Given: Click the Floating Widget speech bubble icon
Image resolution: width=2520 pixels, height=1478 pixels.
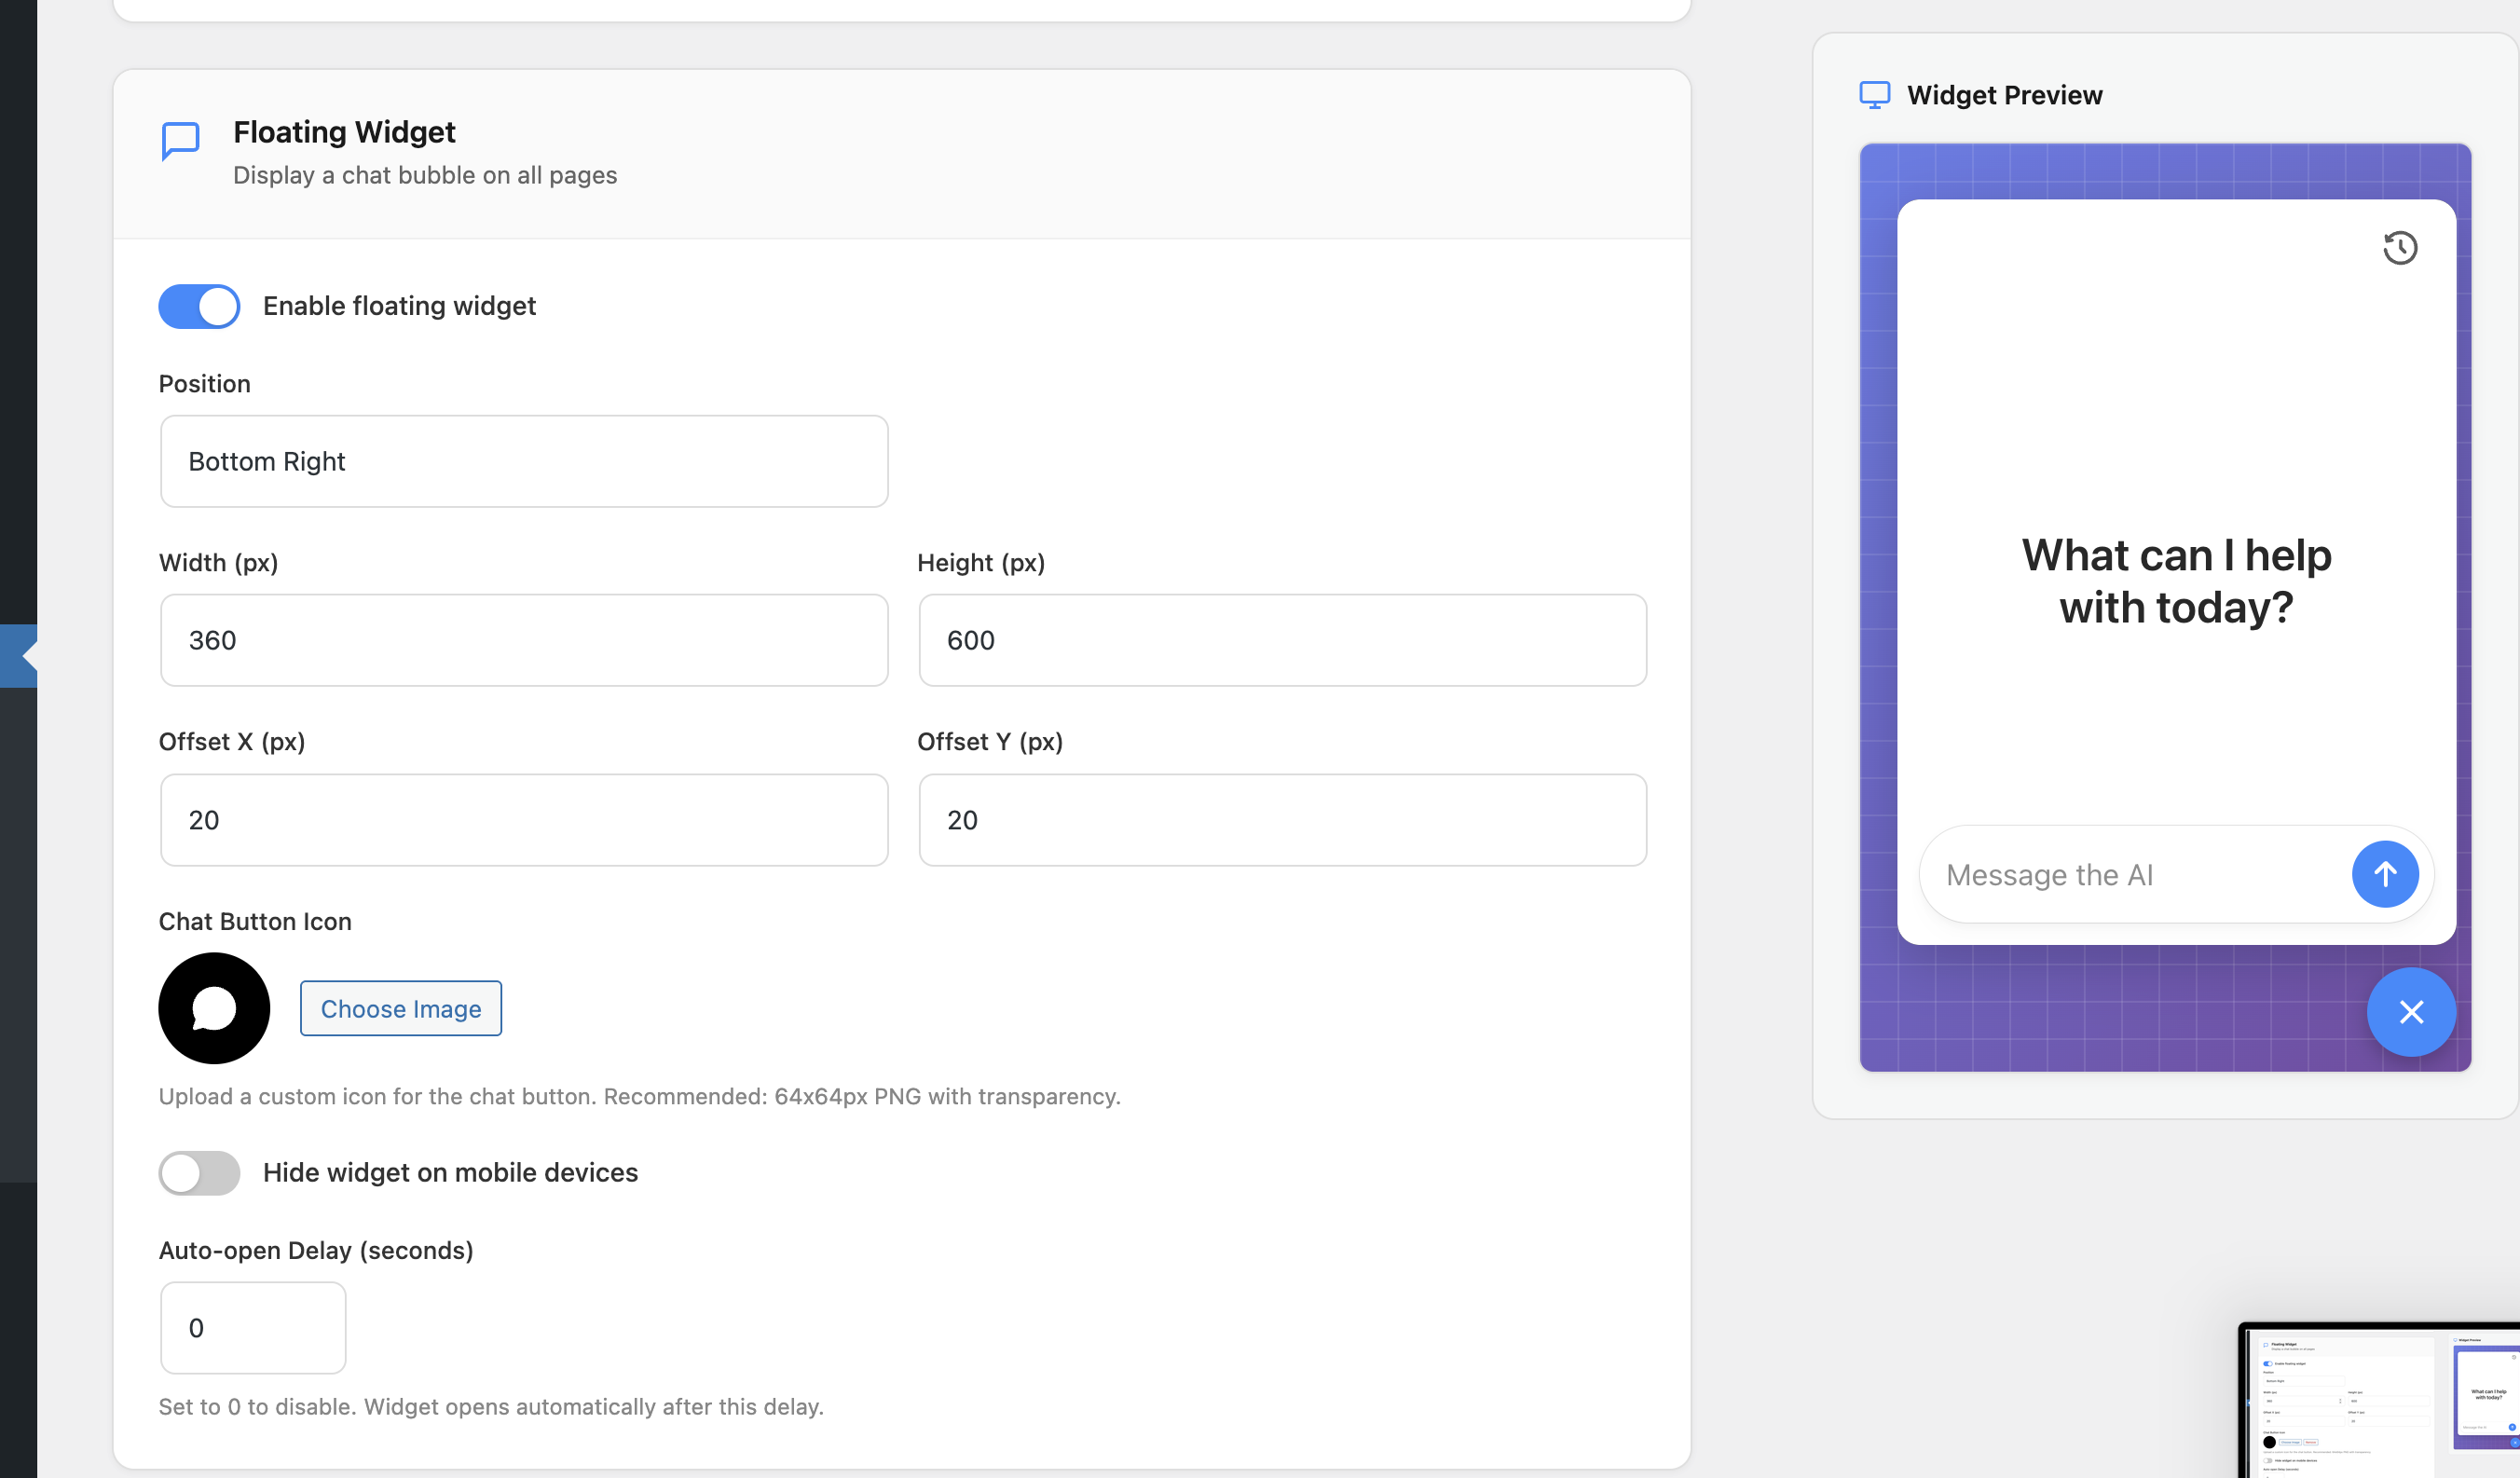Looking at the screenshot, I should point(181,140).
